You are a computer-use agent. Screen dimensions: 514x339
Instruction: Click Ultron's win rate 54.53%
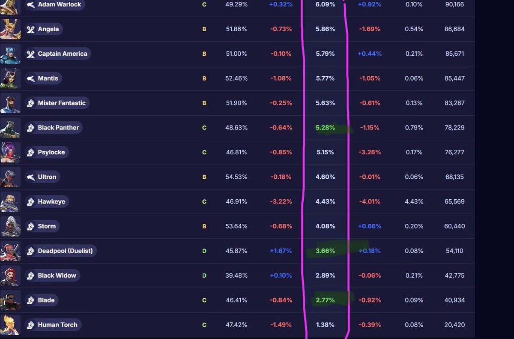[236, 177]
